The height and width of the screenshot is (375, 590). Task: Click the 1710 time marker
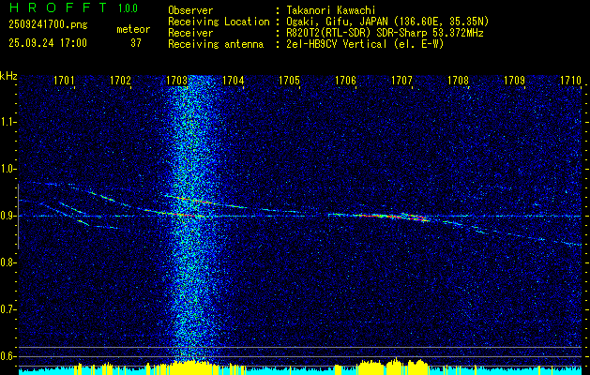(x=570, y=81)
